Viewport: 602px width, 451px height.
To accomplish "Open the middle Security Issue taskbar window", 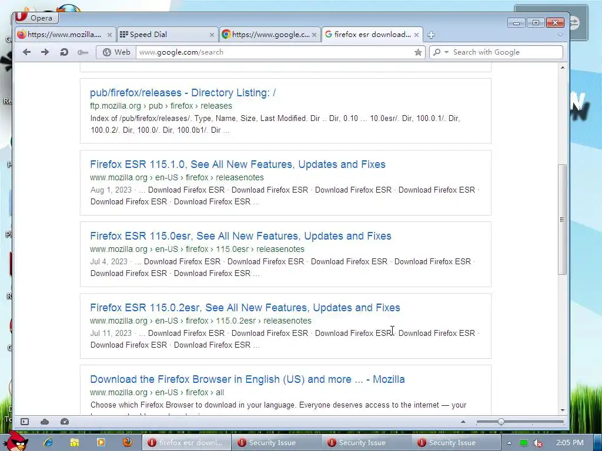I will pos(366,443).
